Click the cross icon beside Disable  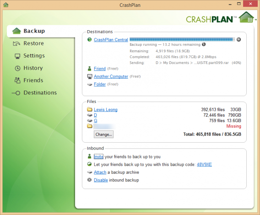(x=89, y=180)
